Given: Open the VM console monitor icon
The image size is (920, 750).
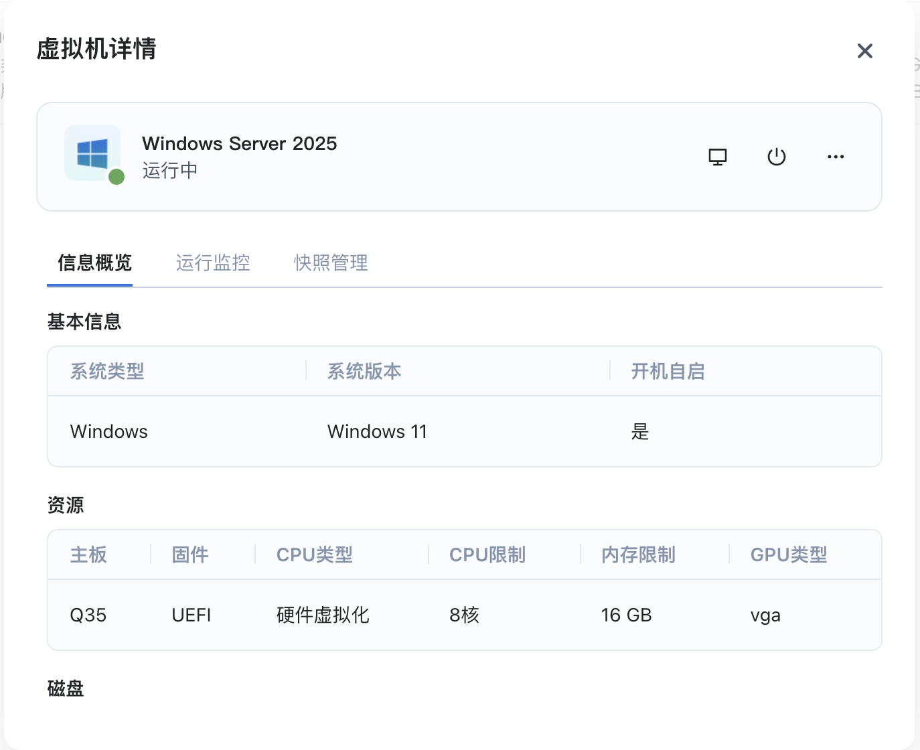Looking at the screenshot, I should click(718, 157).
